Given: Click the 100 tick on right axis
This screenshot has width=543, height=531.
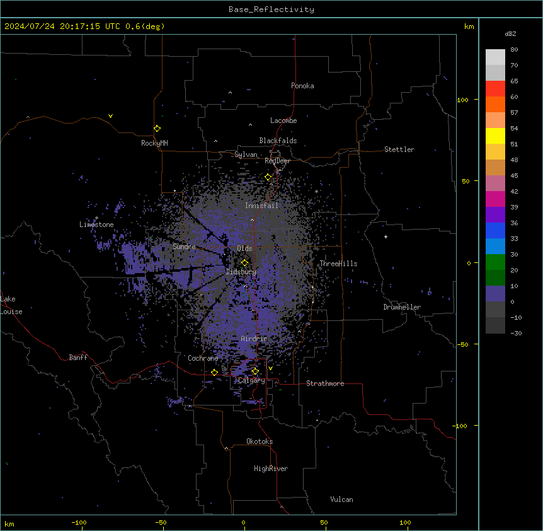Looking at the screenshot, I should coord(462,100).
